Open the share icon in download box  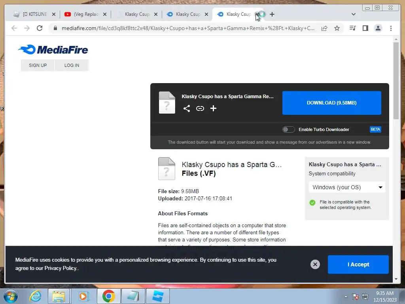pyautogui.click(x=187, y=108)
